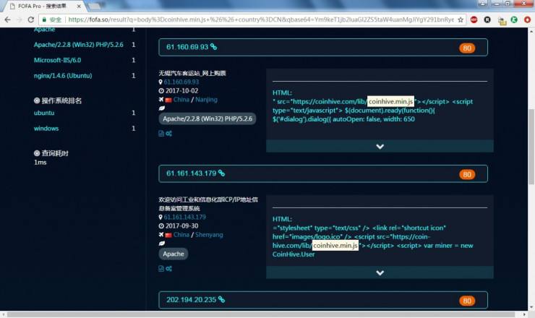The width and height of the screenshot is (535, 318).
Task: Click highlighted coinhive.min.js in second snippet
Action: [335, 245]
